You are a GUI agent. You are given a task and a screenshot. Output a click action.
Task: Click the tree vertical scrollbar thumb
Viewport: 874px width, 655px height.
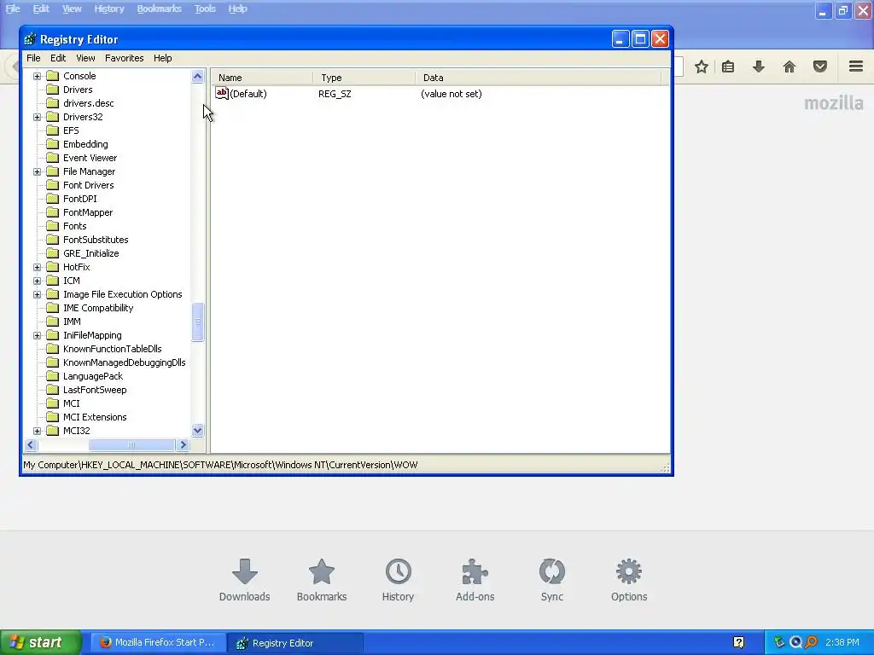(x=197, y=322)
